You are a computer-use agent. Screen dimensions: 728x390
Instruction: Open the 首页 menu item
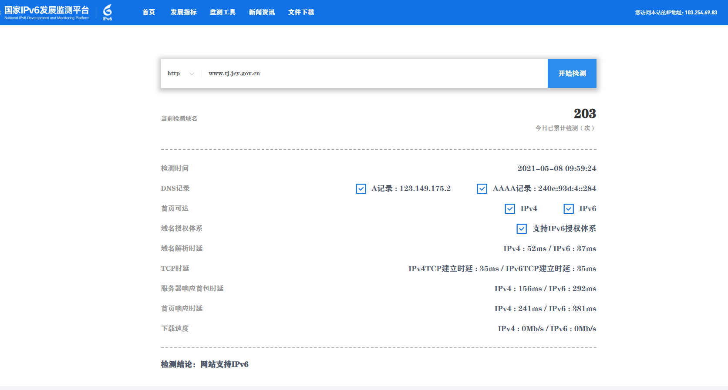149,12
